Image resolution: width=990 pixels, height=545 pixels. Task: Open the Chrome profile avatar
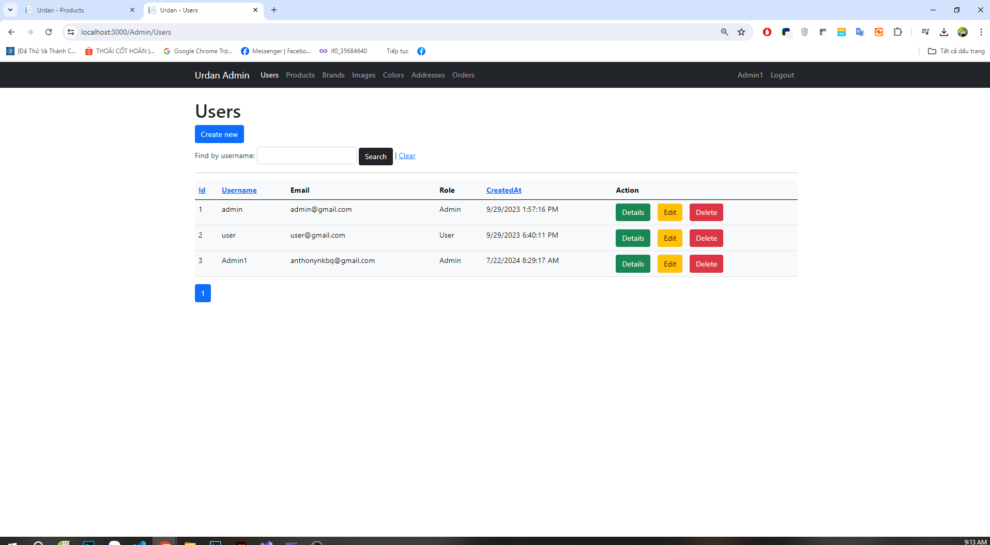click(963, 32)
